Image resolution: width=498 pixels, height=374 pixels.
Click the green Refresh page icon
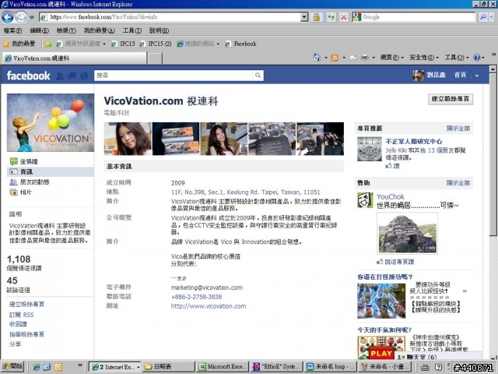point(331,17)
